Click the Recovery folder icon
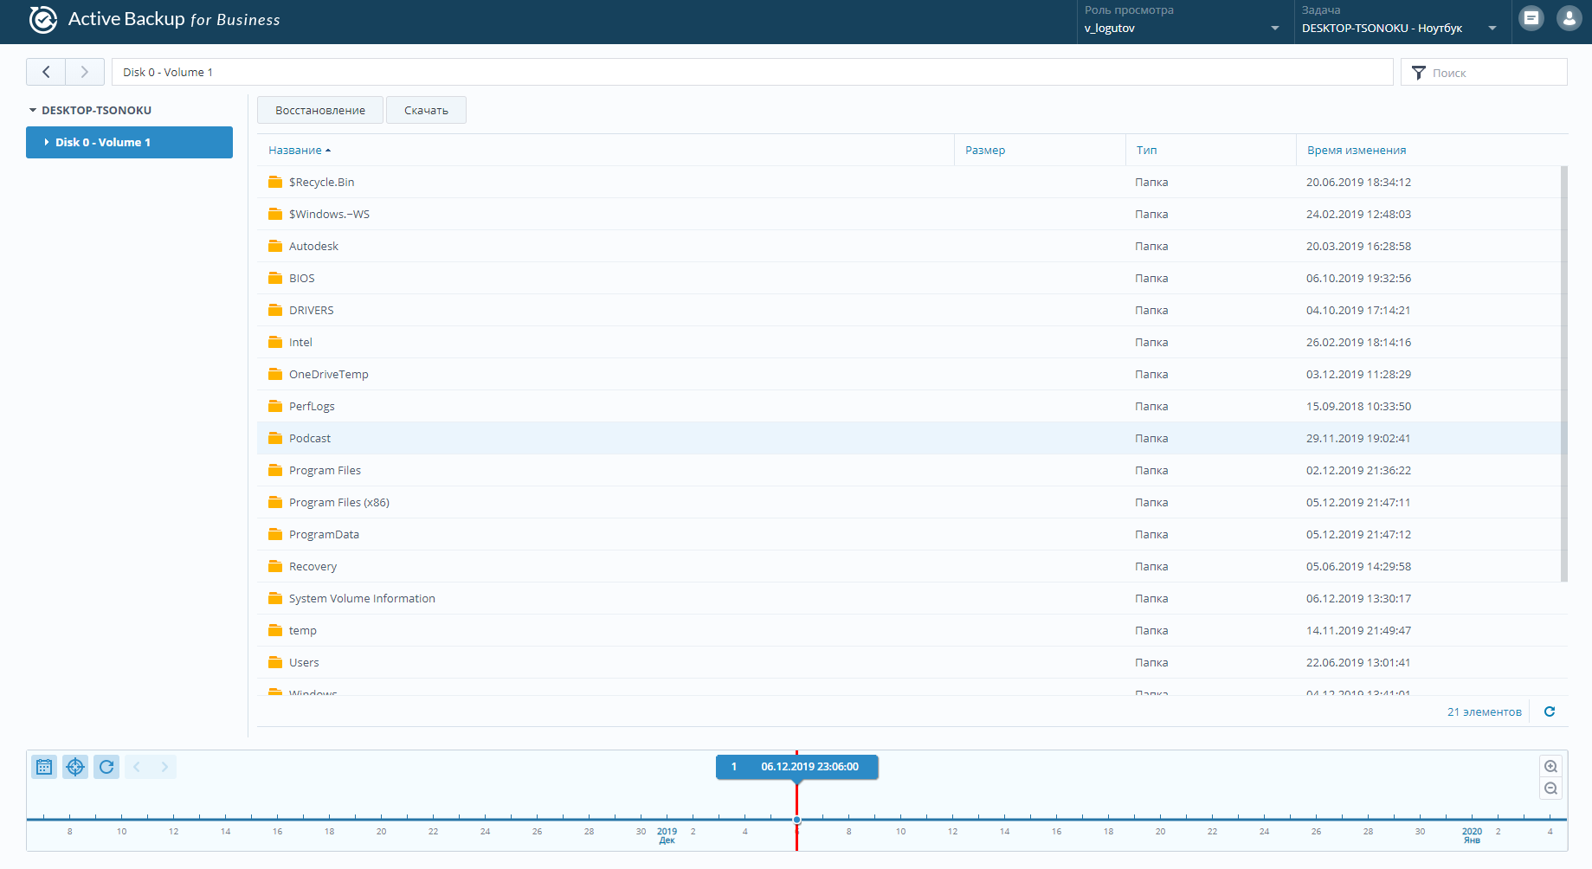This screenshot has width=1592, height=869. point(275,566)
